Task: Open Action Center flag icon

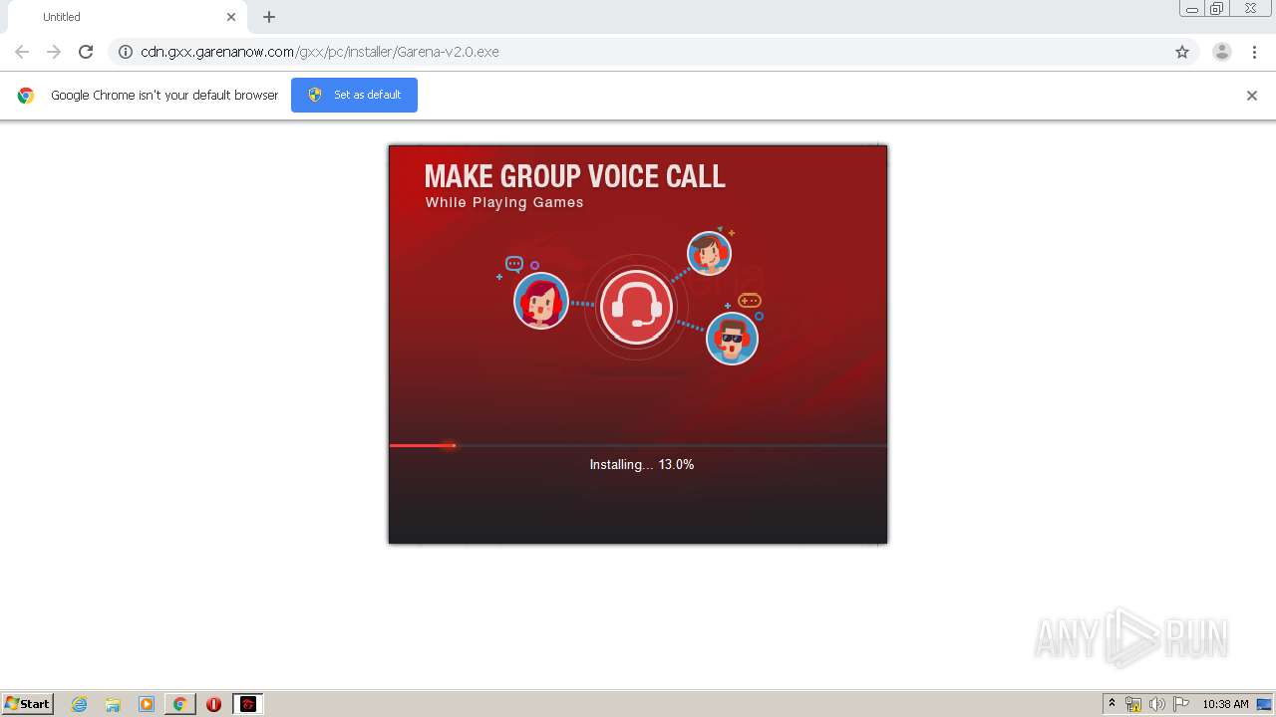Action: click(1181, 704)
